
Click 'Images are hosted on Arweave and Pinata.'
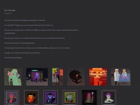(22, 53)
